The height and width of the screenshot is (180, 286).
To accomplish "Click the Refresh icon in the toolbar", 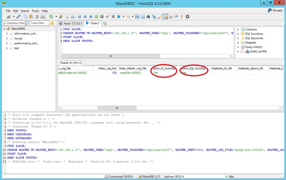I will coord(51,17).
